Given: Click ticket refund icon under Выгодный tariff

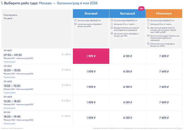Looking at the screenshot, I should point(112,28).
